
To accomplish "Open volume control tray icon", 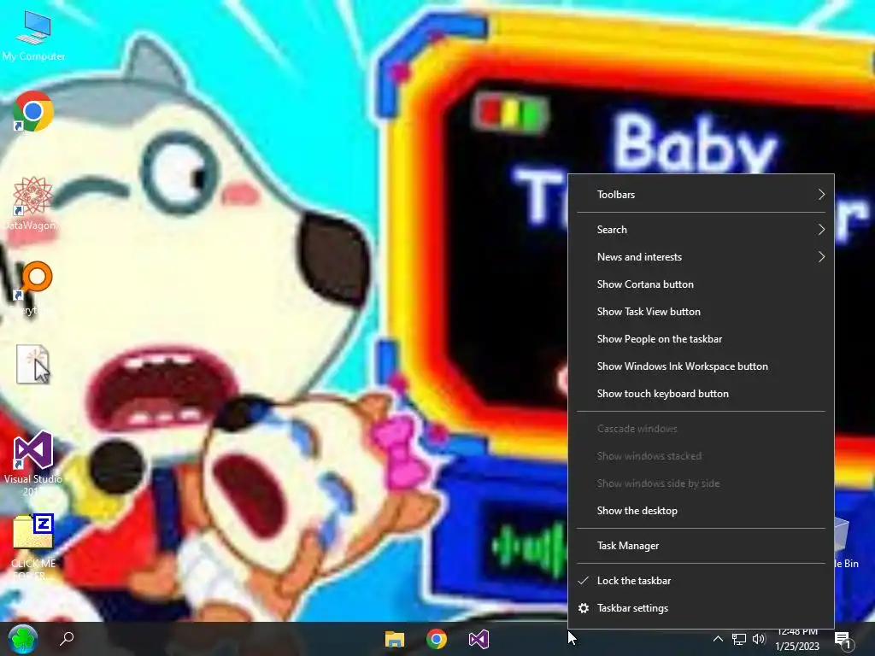I will click(759, 639).
